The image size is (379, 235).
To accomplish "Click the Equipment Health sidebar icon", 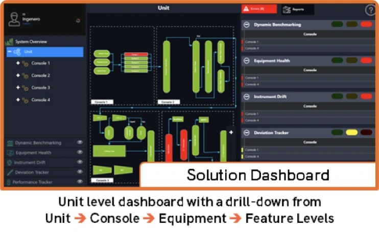I will pos(10,153).
